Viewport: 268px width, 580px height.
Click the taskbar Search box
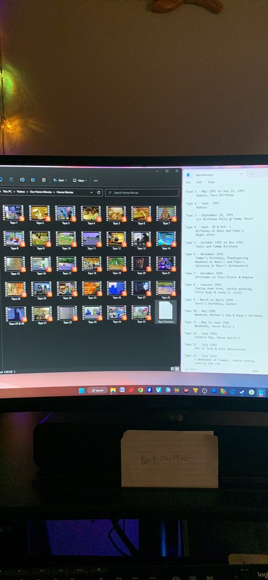pyautogui.click(x=97, y=390)
